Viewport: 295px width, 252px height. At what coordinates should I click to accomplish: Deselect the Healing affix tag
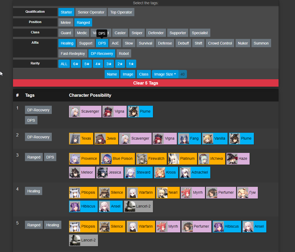point(67,43)
